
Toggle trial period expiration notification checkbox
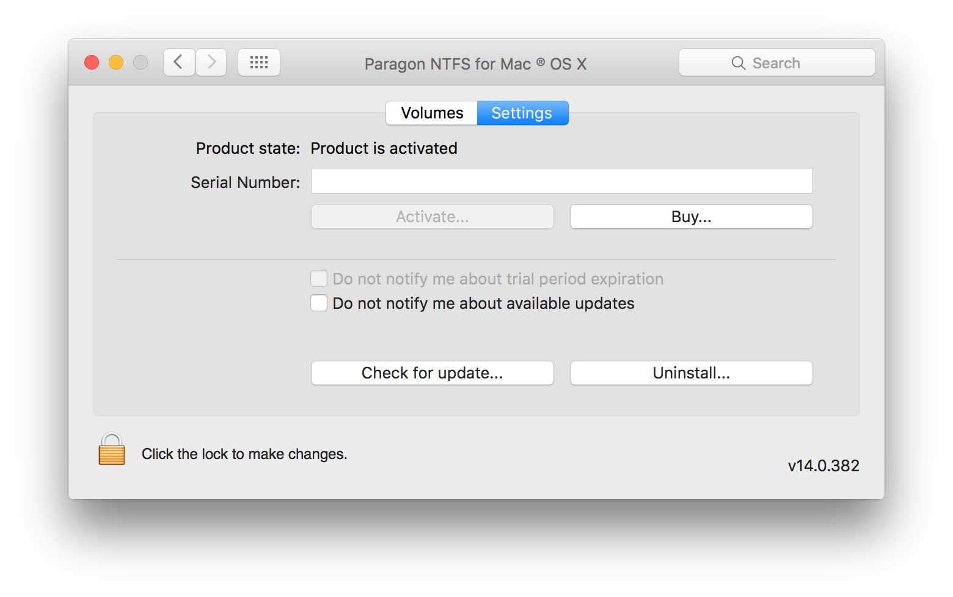tap(319, 279)
